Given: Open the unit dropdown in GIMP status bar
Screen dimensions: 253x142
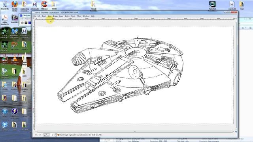Looking at the screenshot, I should [46, 135].
